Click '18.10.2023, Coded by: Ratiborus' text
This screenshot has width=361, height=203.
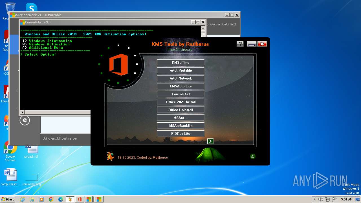click(x=142, y=158)
